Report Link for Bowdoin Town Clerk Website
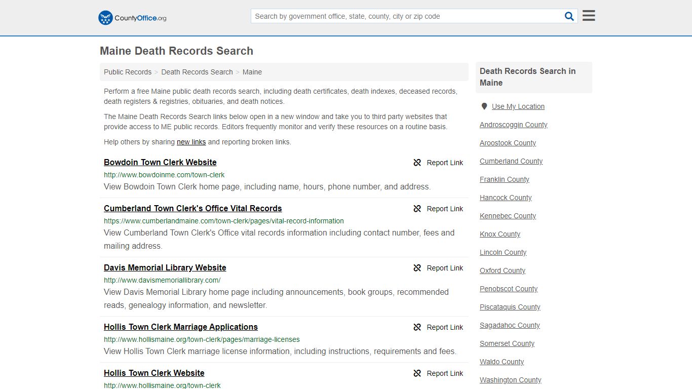Screen dimensions: 692x389 (445, 163)
